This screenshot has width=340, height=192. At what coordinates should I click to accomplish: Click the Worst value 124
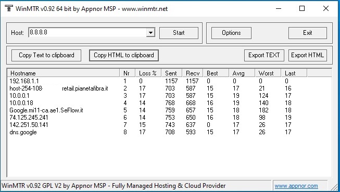coord(263,96)
